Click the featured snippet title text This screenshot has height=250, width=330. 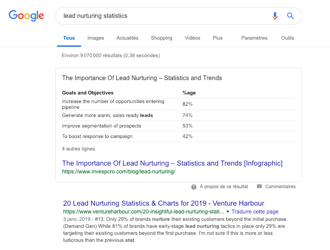(x=142, y=78)
